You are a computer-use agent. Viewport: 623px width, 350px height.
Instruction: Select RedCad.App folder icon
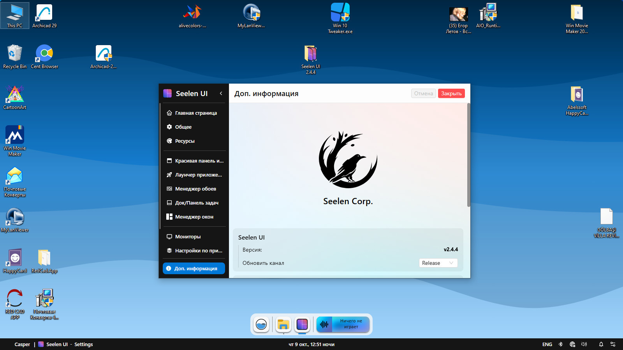(x=44, y=261)
